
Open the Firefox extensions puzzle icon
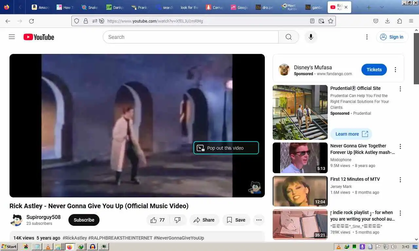click(x=399, y=21)
